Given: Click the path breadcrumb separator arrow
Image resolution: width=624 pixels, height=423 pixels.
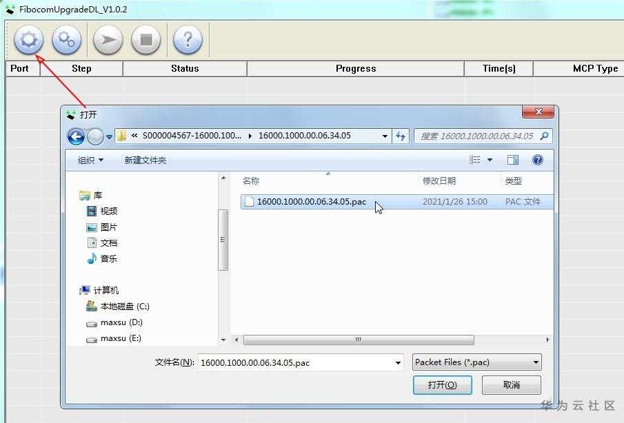Looking at the screenshot, I should click(x=250, y=136).
